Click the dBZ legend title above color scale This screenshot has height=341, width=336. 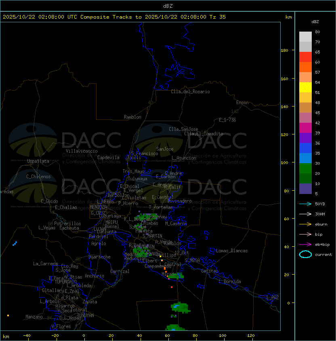pos(315,22)
